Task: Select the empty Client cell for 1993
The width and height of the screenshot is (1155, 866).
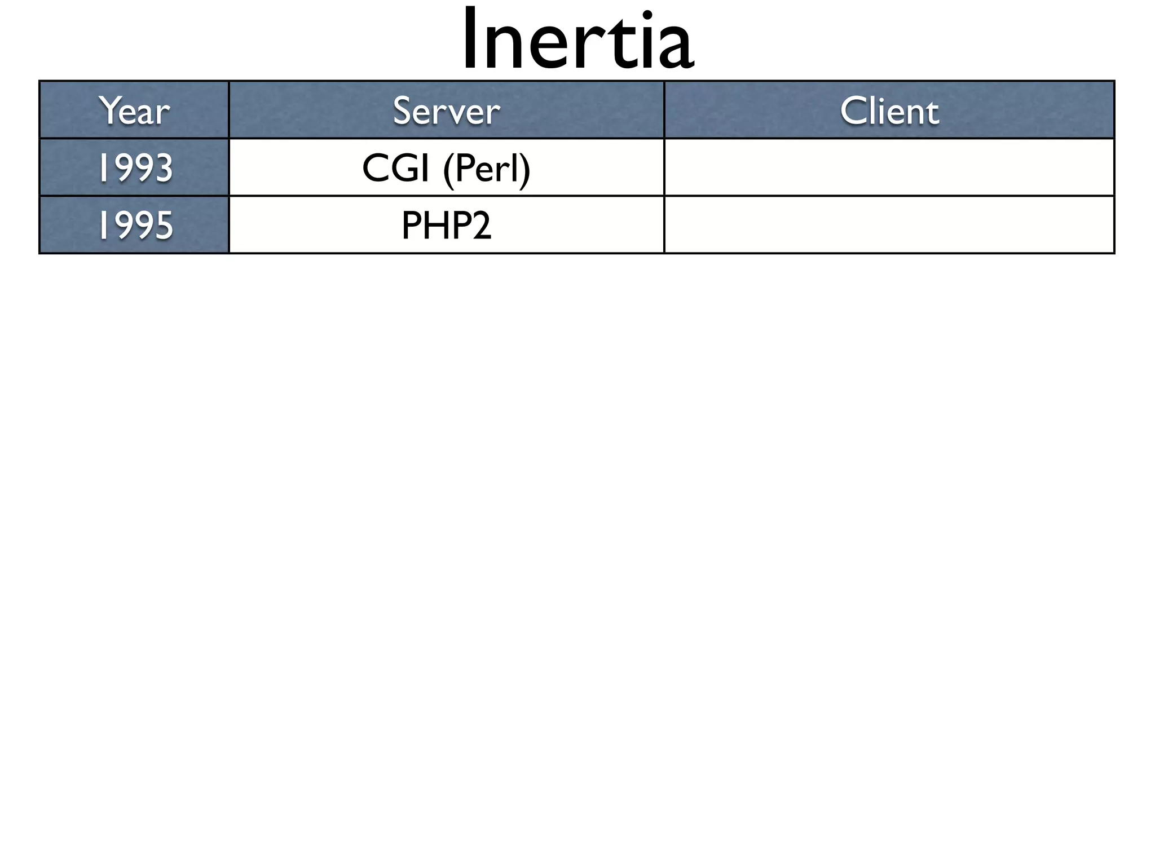Action: click(x=889, y=167)
